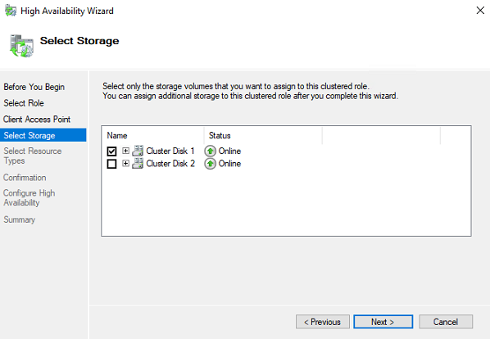Image resolution: width=490 pixels, height=339 pixels.
Task: Select the highlighted Select Storage step
Action: [x=43, y=135]
